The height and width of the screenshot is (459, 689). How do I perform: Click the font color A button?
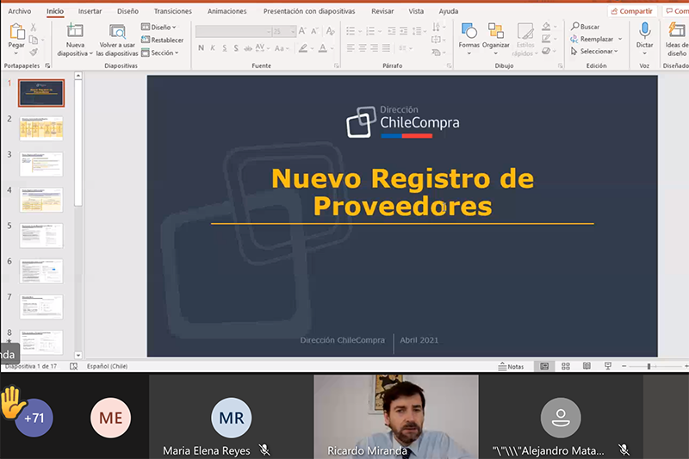tap(322, 48)
